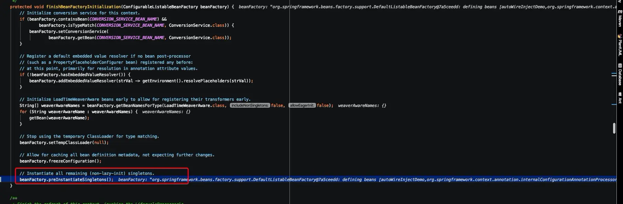
Task: Click the 'Stop using the temporary ClassLoader' comment
Action: click(89, 136)
